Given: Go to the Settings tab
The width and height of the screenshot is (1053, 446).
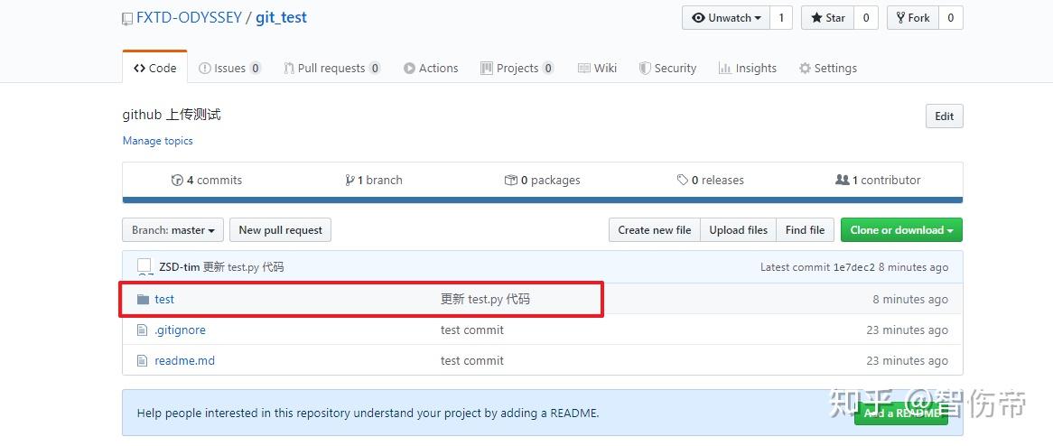Looking at the screenshot, I should pyautogui.click(x=827, y=69).
